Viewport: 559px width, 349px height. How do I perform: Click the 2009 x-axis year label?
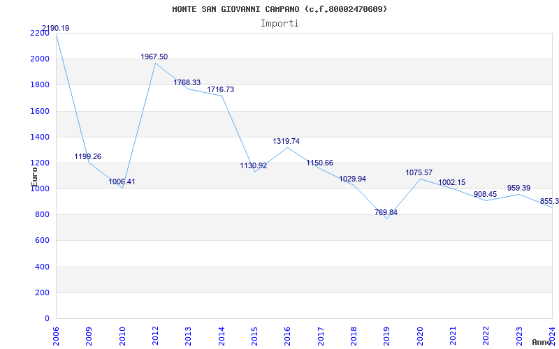[x=89, y=336]
